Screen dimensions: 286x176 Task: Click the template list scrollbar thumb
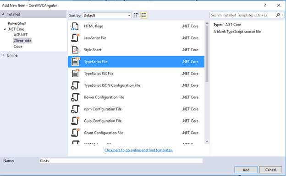point(207,53)
